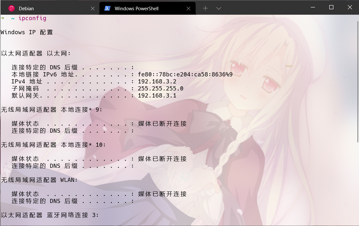The height and width of the screenshot is (226, 359).
Task: Expand the new tab profile dropdown
Action: tap(219, 8)
